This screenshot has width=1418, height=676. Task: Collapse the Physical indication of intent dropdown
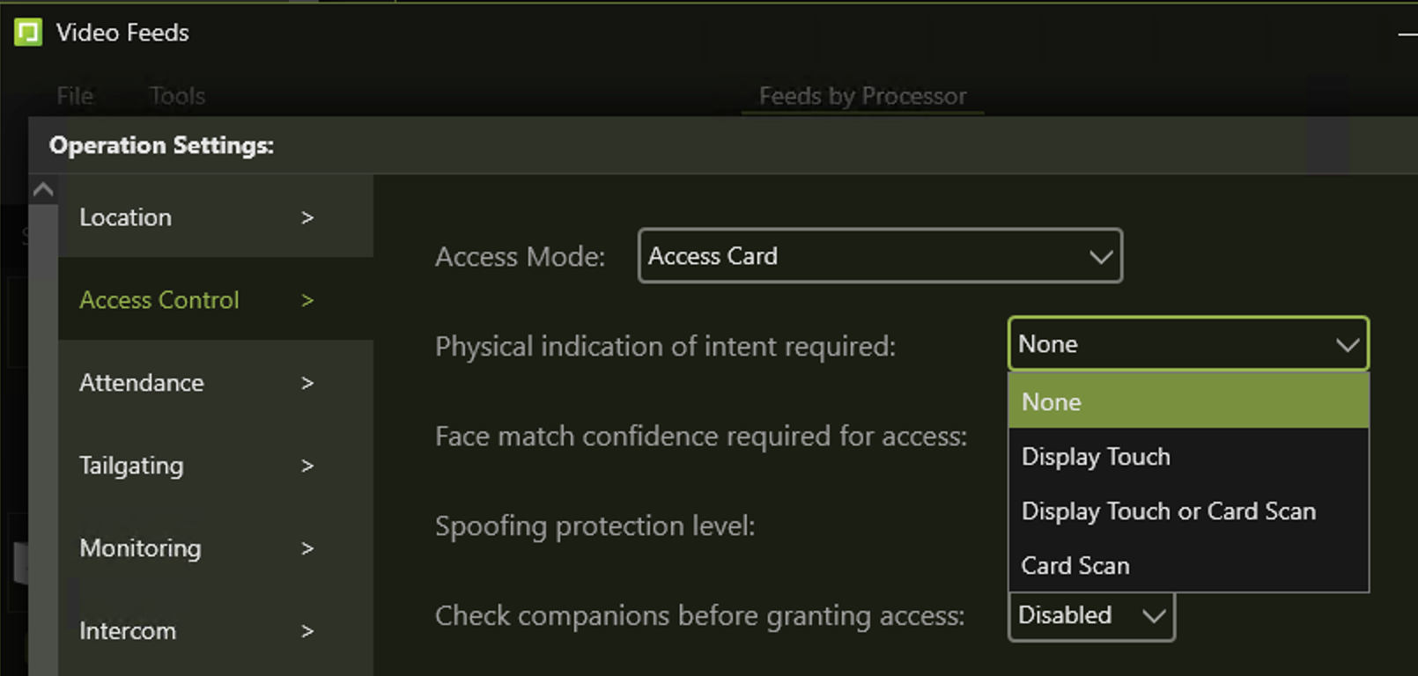click(x=1187, y=344)
